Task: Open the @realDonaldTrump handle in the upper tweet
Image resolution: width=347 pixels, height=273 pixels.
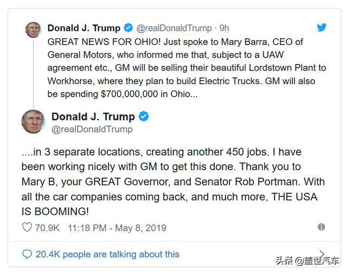Action: 174,28
